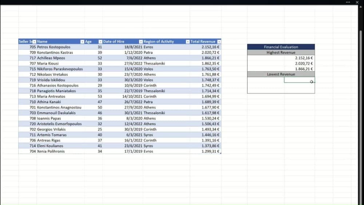Select the Maria Kiousi name cell
364x205 pixels.
60,63
